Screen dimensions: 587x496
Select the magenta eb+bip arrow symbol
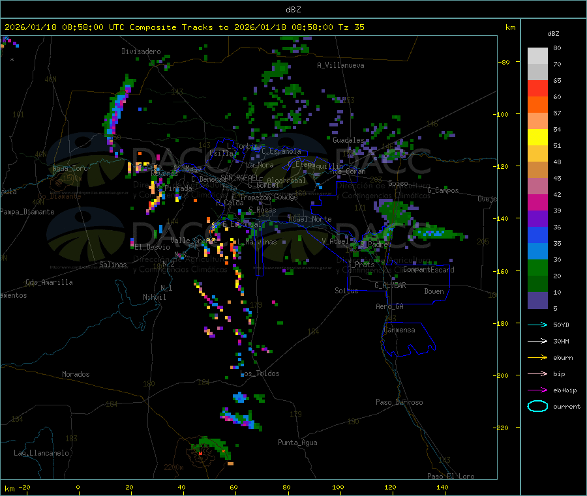click(537, 390)
